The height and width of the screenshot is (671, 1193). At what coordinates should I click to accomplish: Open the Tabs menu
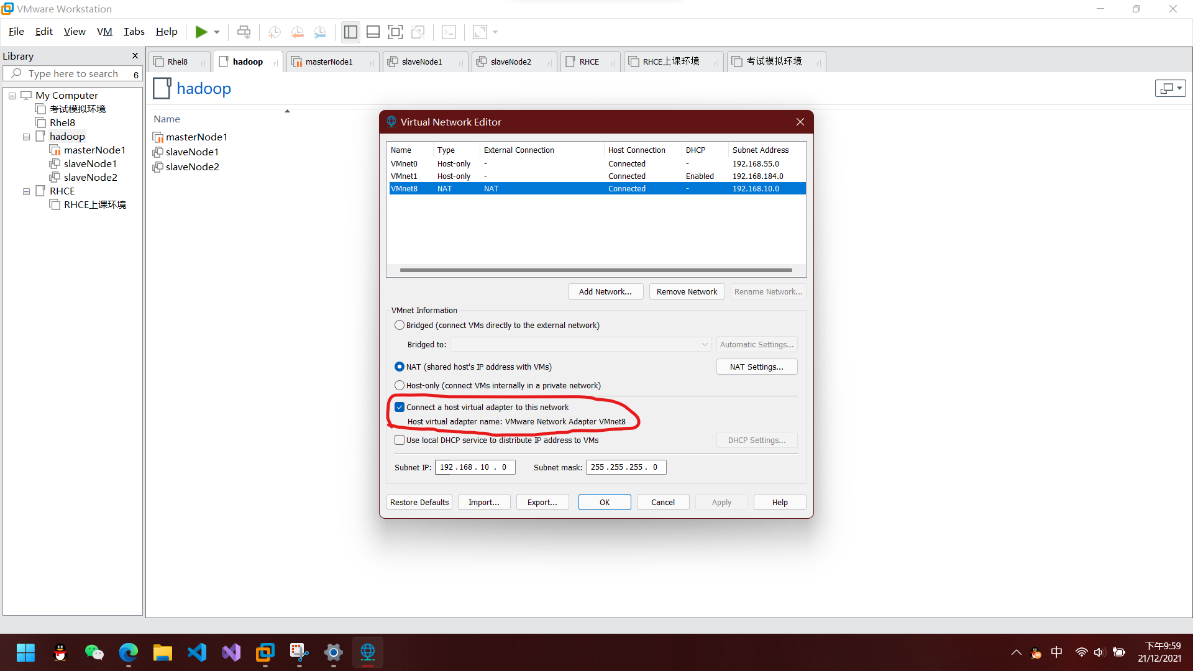134,32
